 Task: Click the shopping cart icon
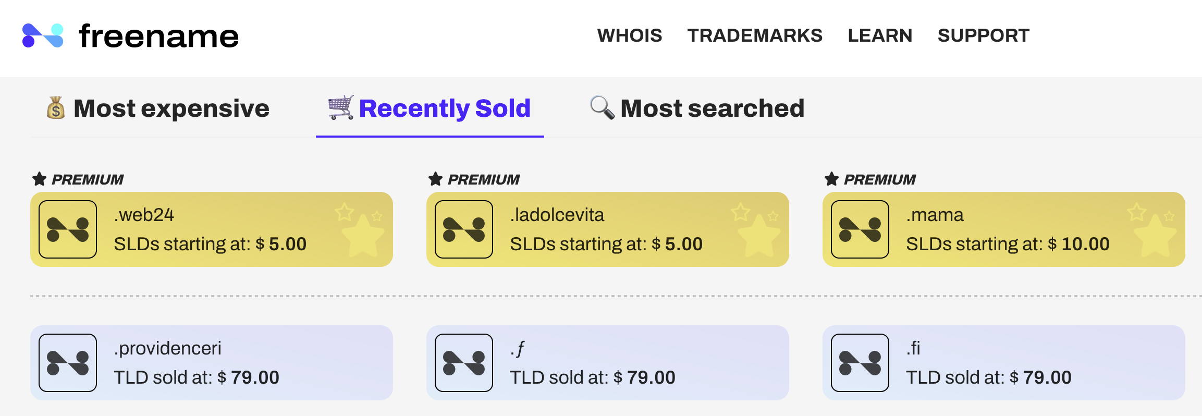coord(341,107)
